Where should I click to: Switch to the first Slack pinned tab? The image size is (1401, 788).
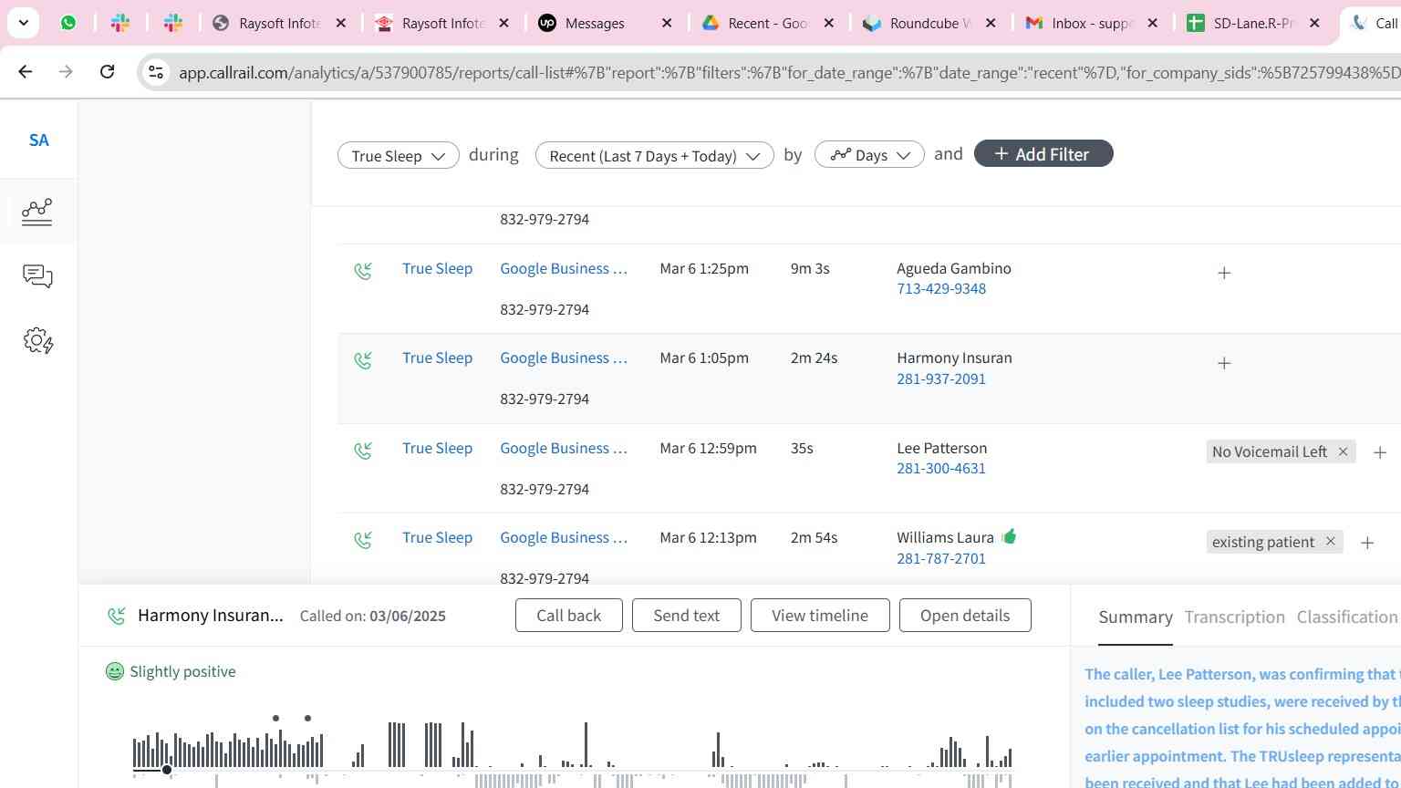click(x=120, y=23)
